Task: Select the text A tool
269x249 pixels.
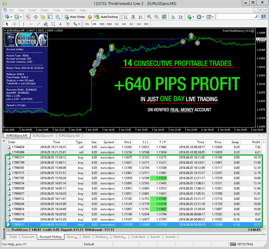Action: point(60,24)
